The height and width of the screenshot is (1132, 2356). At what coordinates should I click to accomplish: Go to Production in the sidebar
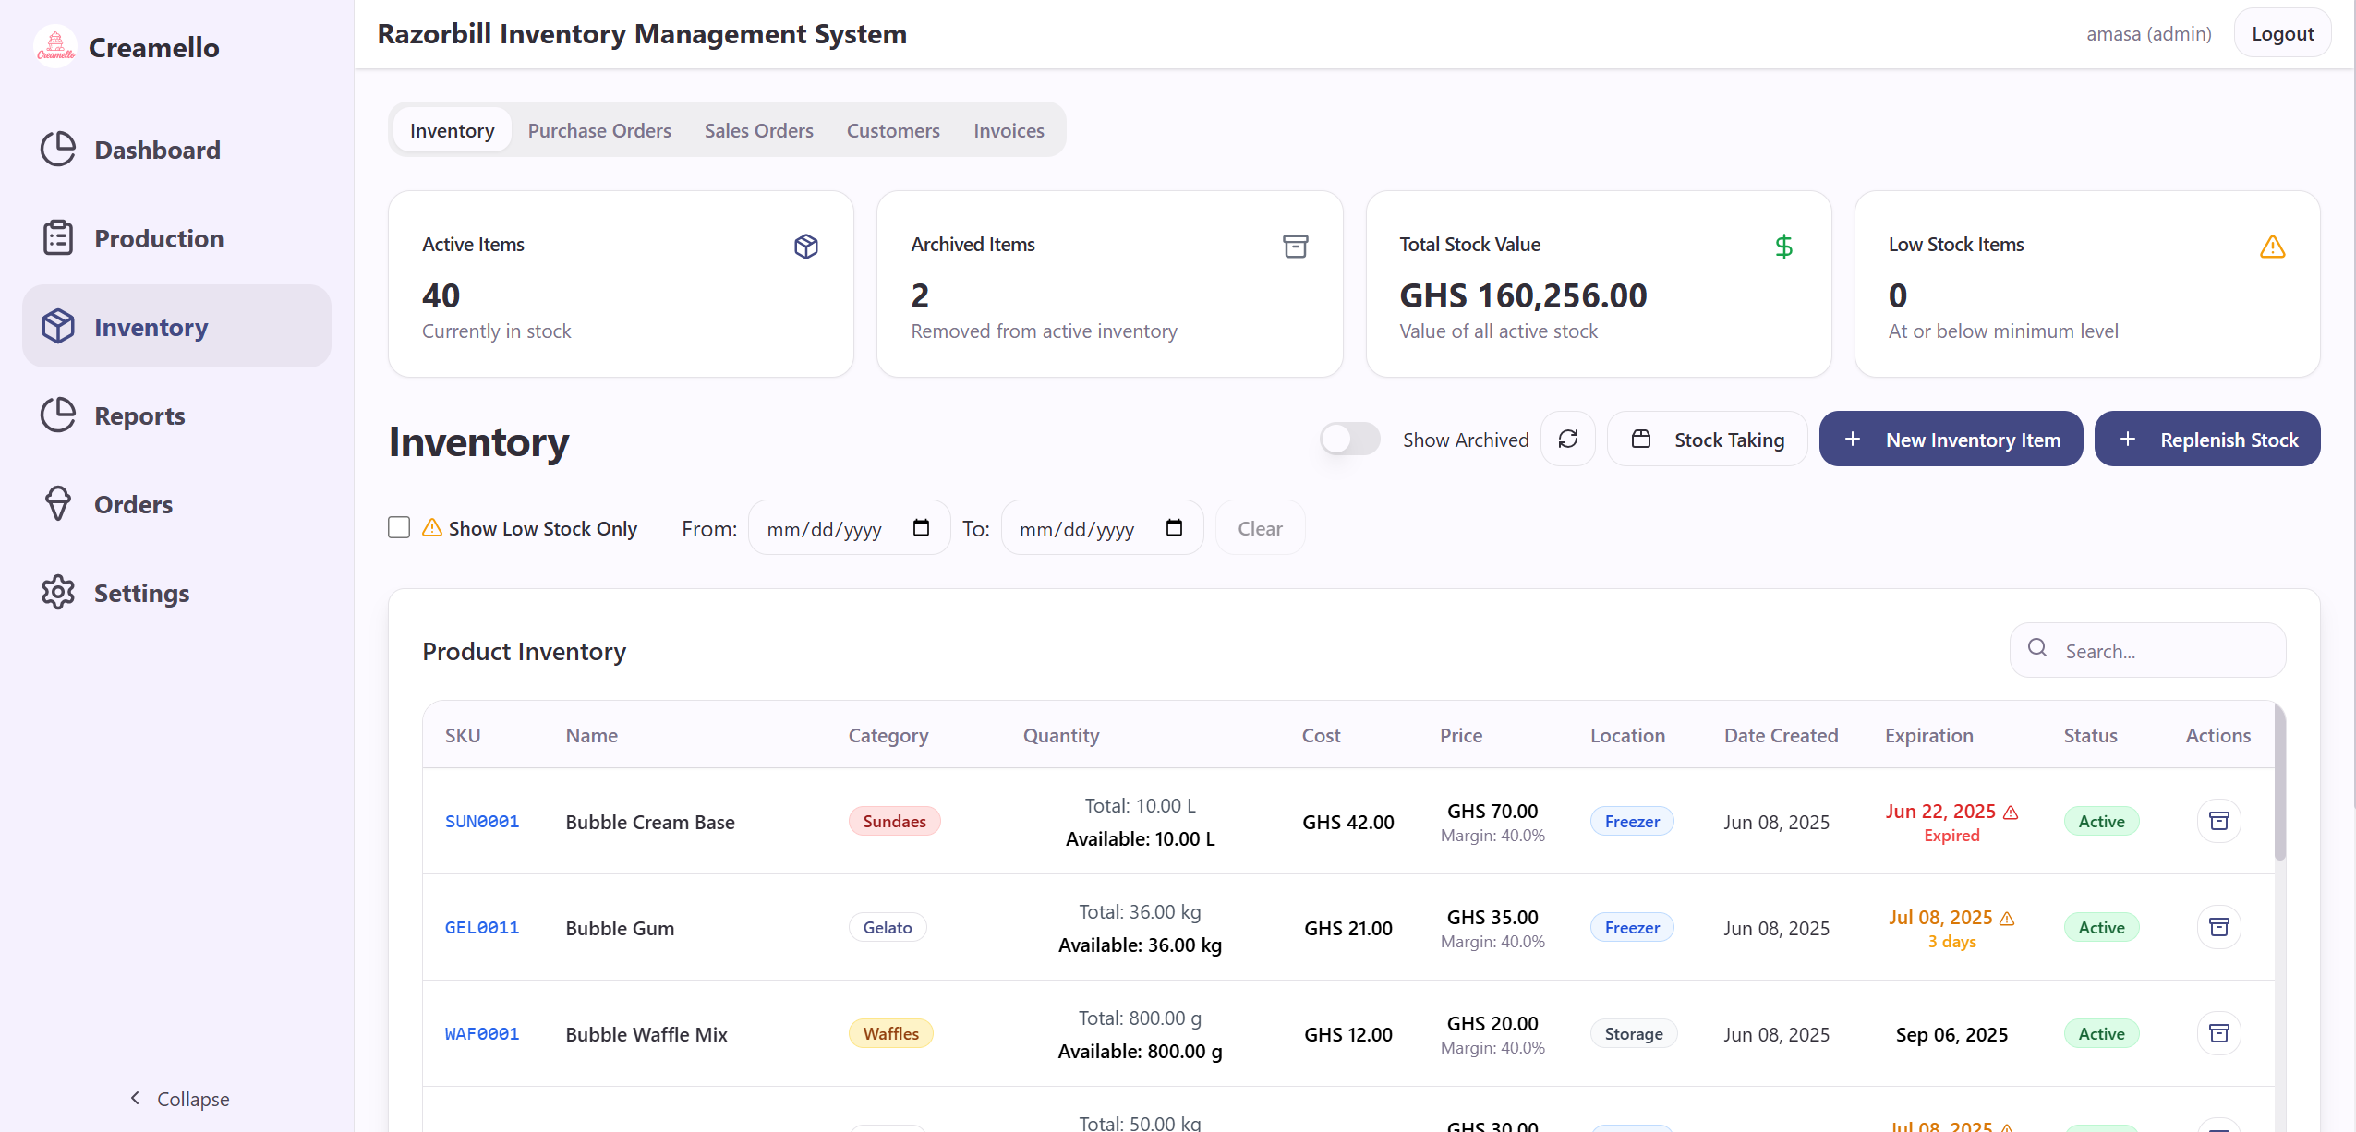coord(176,238)
